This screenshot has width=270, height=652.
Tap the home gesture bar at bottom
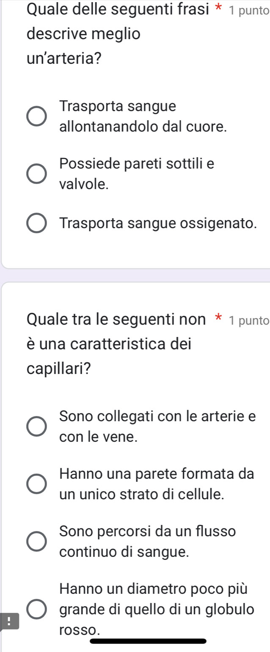(x=148, y=641)
